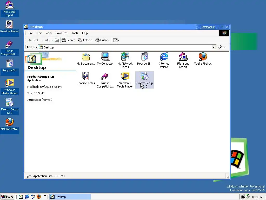Click network connection tray icon
The image size is (266, 200).
pos(243,197)
